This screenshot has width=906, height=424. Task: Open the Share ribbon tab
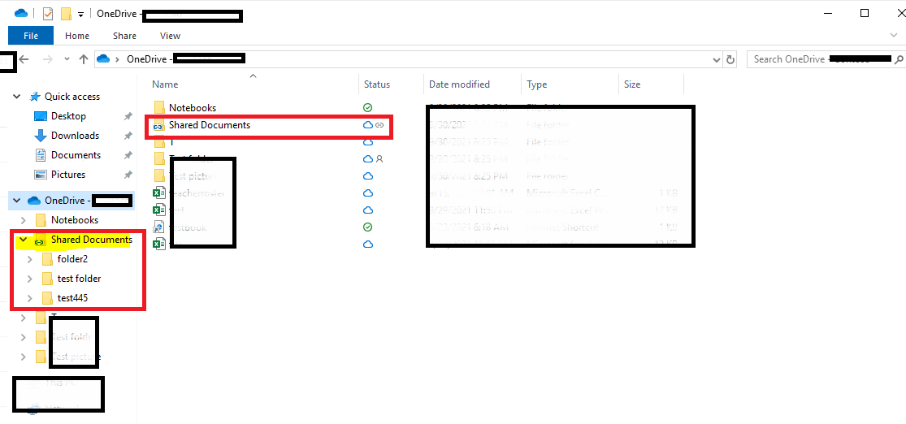pos(124,36)
